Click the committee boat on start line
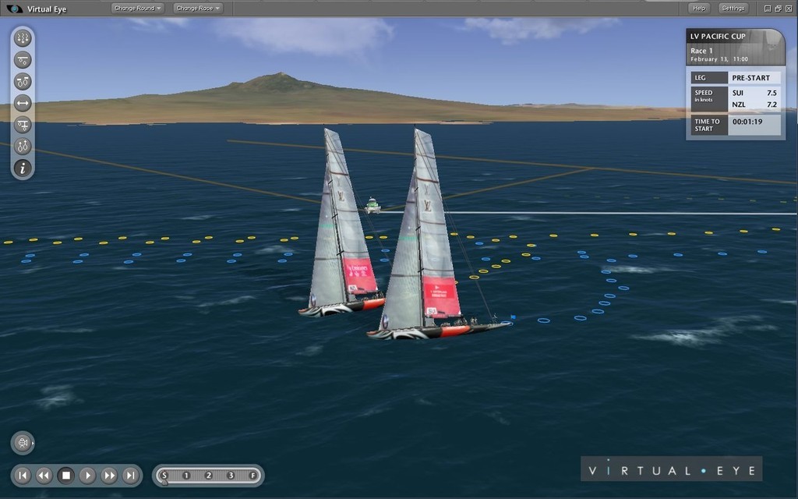Screen dimensions: 798x499 point(373,206)
